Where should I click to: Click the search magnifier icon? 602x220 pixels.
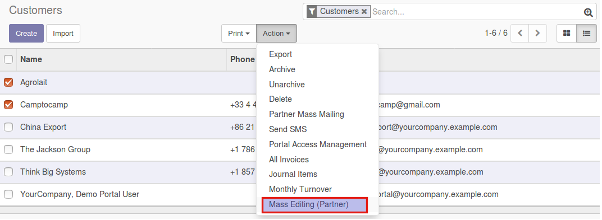tap(588, 12)
